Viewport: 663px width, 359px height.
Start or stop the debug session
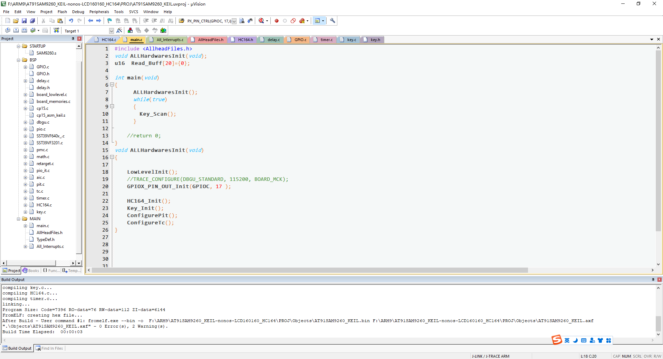(x=261, y=21)
